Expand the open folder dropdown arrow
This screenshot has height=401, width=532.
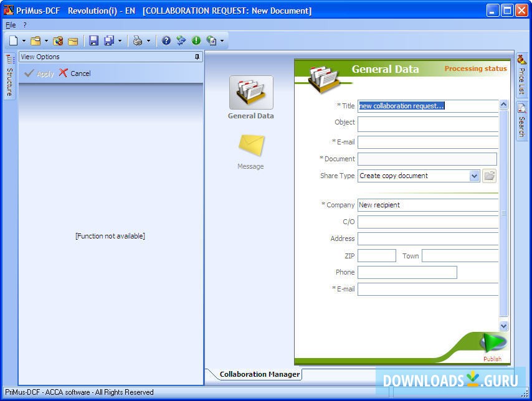tap(46, 41)
